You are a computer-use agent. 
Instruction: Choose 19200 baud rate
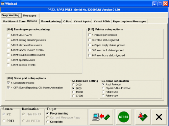[73, 92]
